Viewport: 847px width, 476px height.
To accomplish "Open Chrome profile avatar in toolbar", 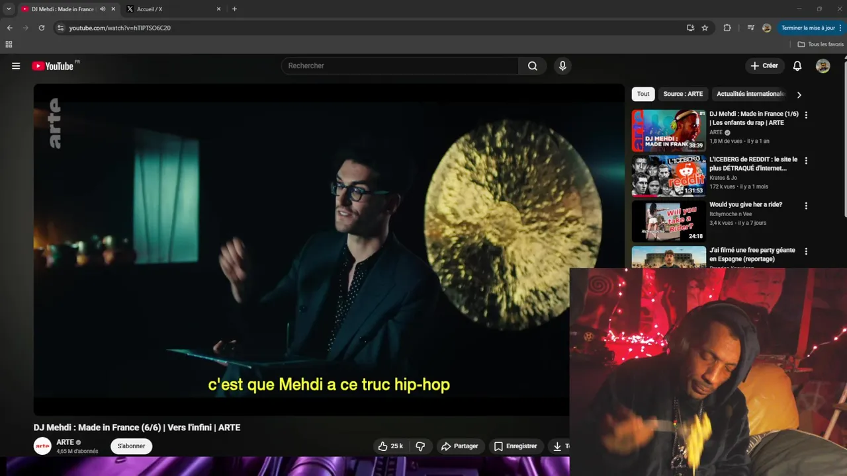I will (766, 28).
